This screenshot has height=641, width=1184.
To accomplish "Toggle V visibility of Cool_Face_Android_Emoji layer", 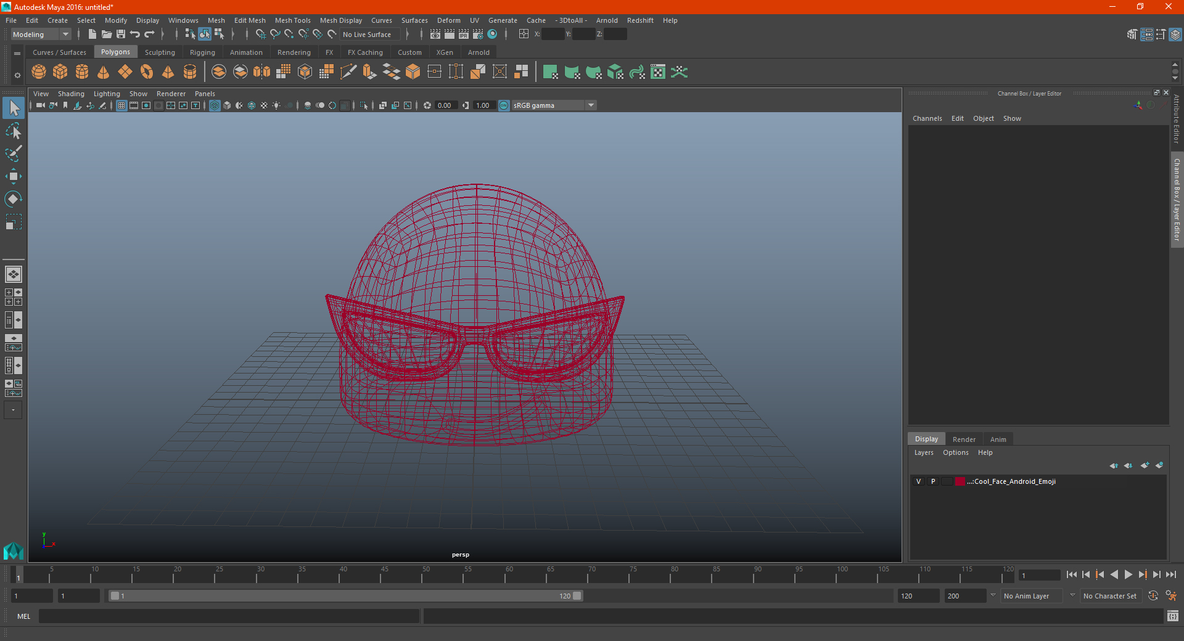I will click(919, 481).
